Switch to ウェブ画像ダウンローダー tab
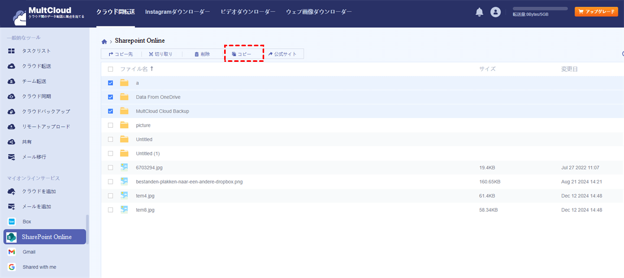Screen dimensions: 624x278 coord(319,11)
